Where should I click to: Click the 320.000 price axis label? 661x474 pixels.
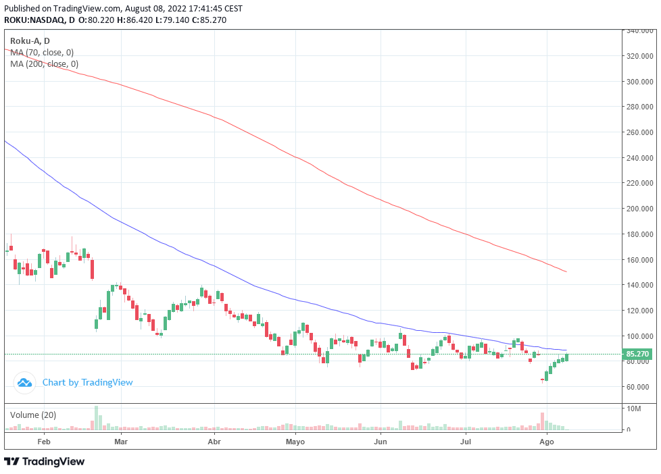(639, 56)
